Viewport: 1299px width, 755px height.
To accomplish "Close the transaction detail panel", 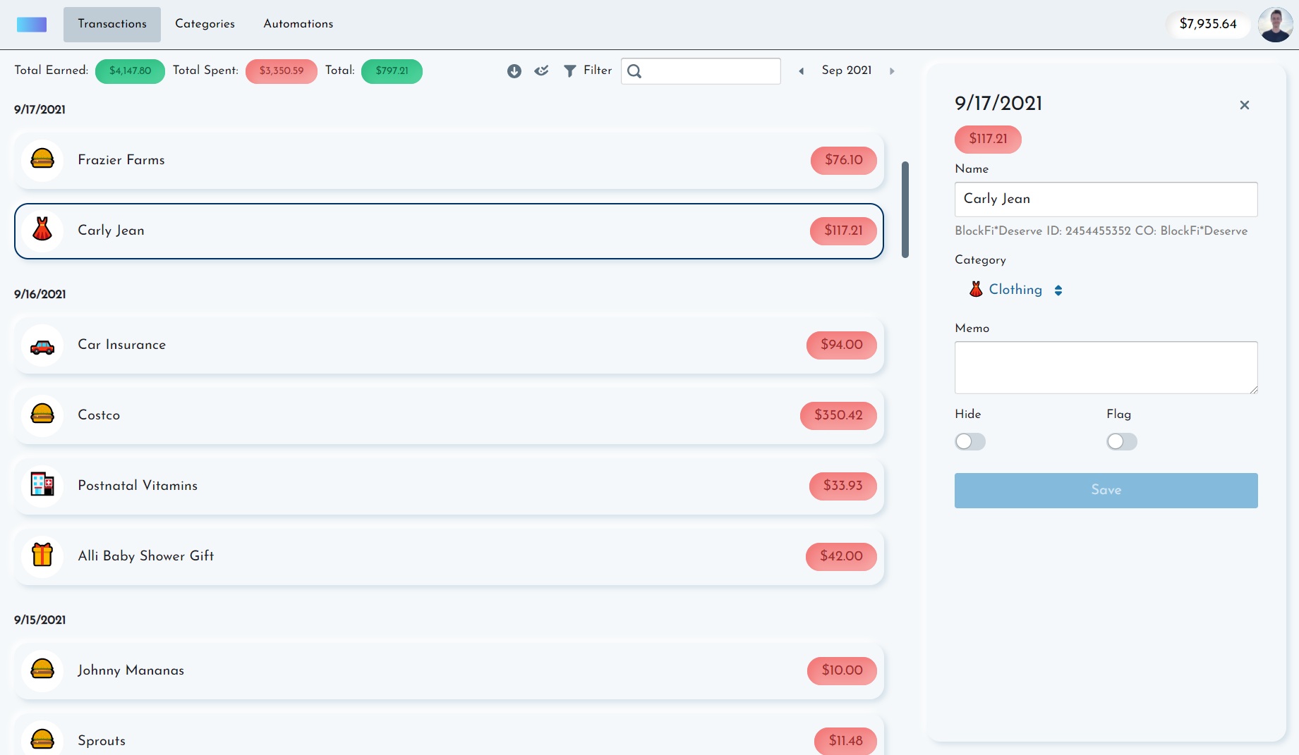I will click(x=1245, y=105).
